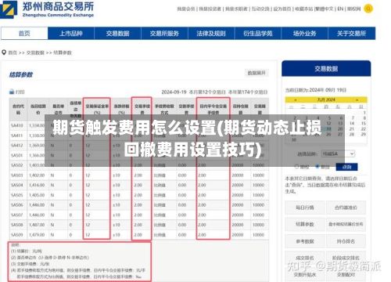
Task: Open the 持仓排名 sidebar link
Action: [x=346, y=241]
